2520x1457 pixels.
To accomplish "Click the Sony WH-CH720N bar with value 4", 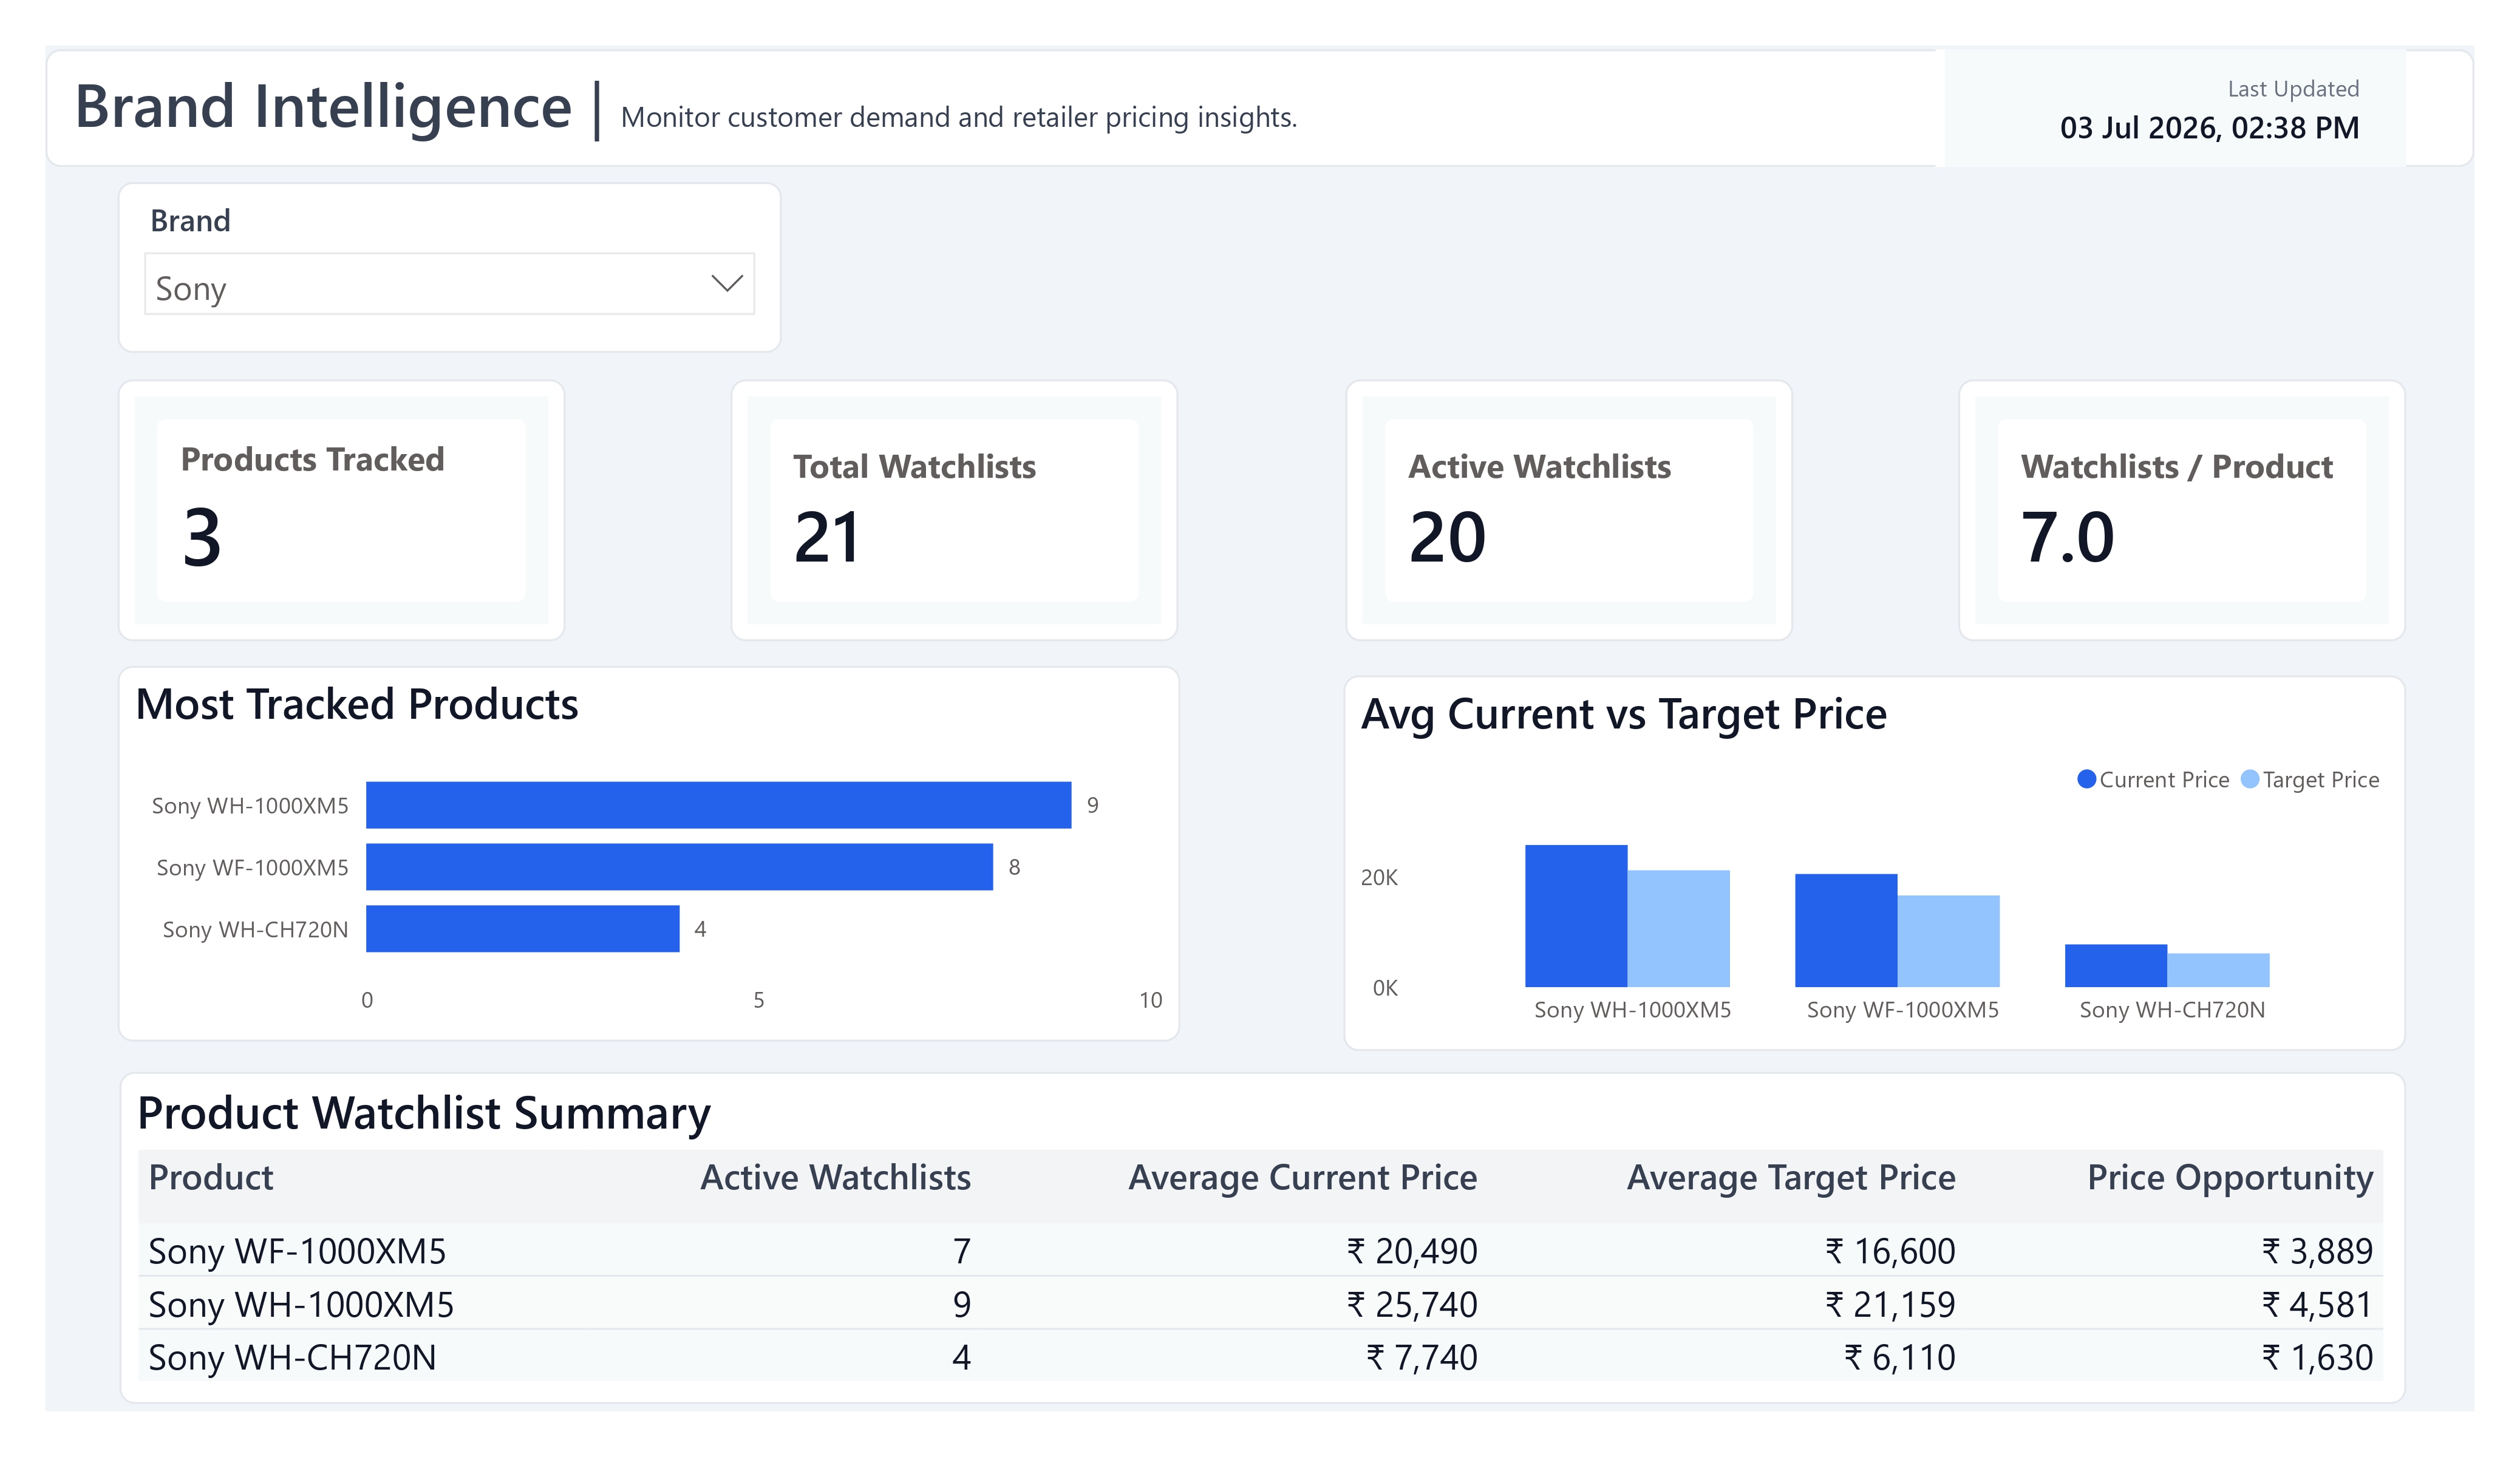I will 522,929.
